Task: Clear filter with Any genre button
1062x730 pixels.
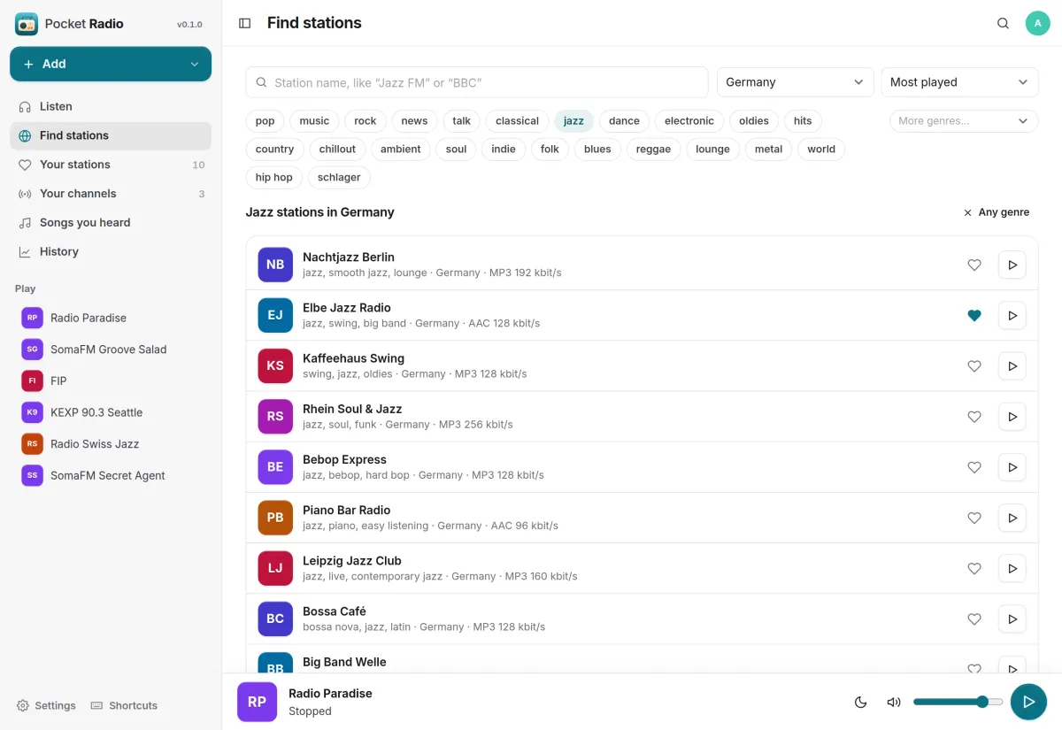Action: [997, 212]
